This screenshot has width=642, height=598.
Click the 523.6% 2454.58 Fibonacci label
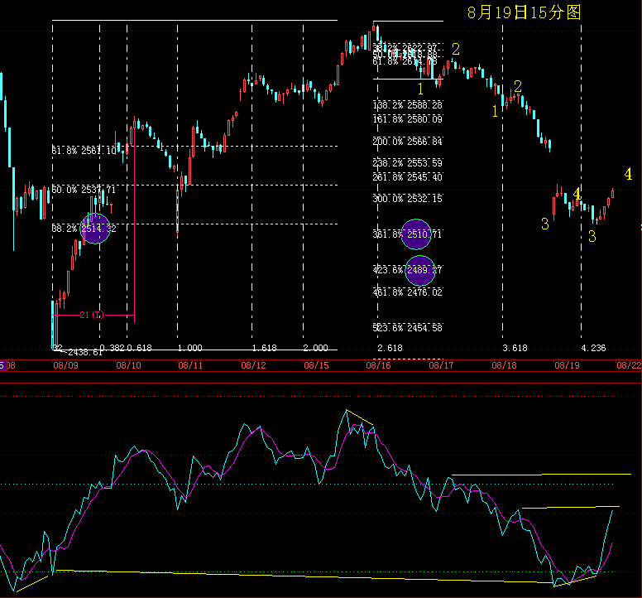[408, 328]
